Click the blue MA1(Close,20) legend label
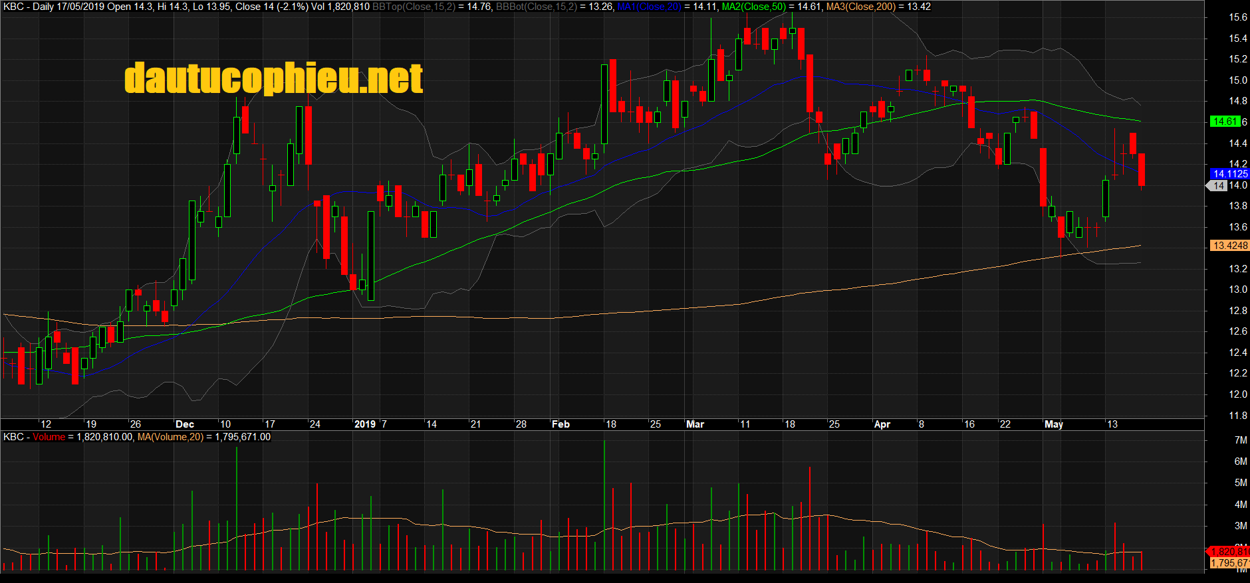Image resolution: width=1250 pixels, height=583 pixels. tap(649, 7)
